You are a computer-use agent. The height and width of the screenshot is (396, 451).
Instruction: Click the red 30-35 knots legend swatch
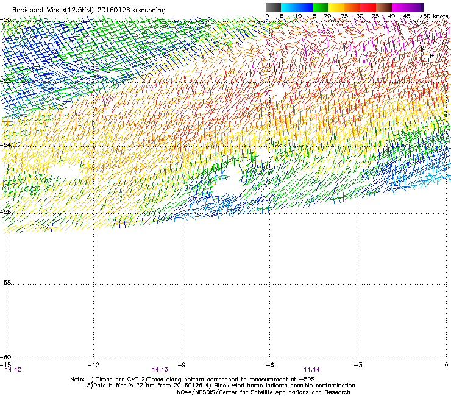point(368,7)
